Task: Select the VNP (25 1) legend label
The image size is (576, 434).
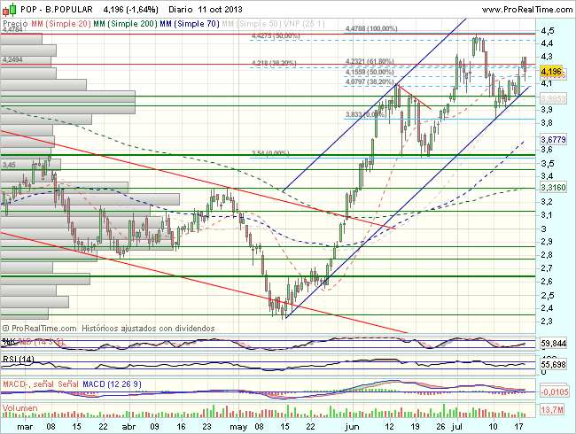Action: coord(305,24)
